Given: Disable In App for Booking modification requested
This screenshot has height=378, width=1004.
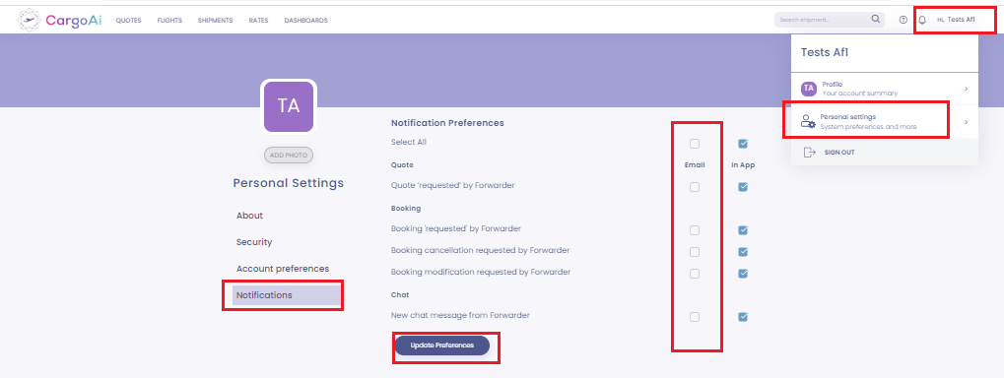Looking at the screenshot, I should pos(743,273).
